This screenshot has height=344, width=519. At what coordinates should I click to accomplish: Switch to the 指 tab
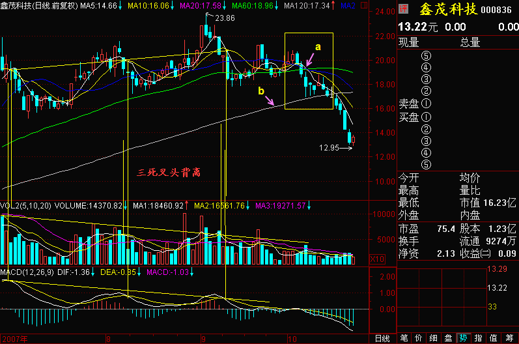tap(478, 338)
